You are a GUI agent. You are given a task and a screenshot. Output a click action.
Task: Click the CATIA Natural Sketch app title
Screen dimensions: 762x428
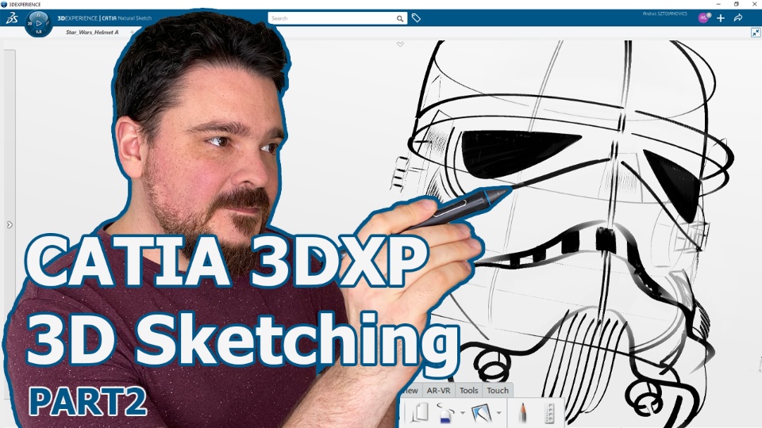tap(127, 18)
